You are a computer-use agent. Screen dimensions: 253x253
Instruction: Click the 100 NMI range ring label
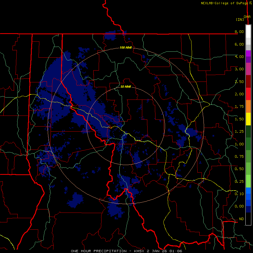click(x=126, y=48)
